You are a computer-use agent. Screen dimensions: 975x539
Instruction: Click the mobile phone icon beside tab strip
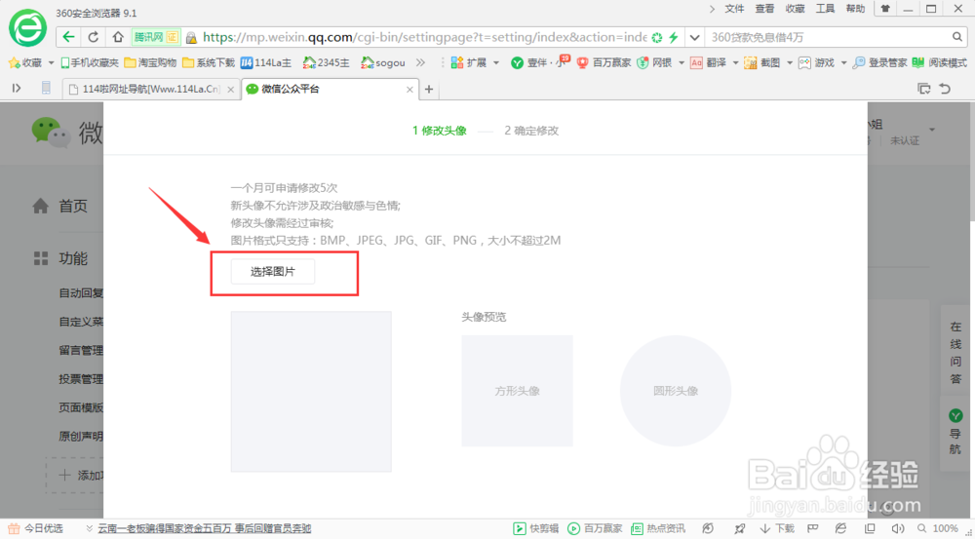(46, 89)
